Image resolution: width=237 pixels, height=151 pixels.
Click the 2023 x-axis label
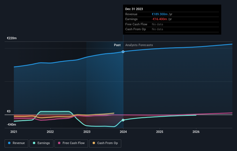tap(87, 132)
